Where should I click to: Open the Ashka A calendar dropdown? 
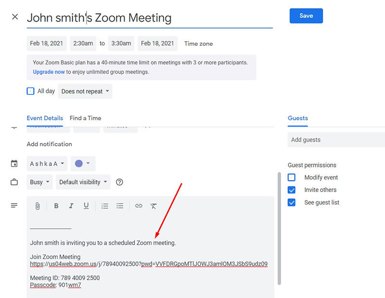pyautogui.click(x=47, y=164)
